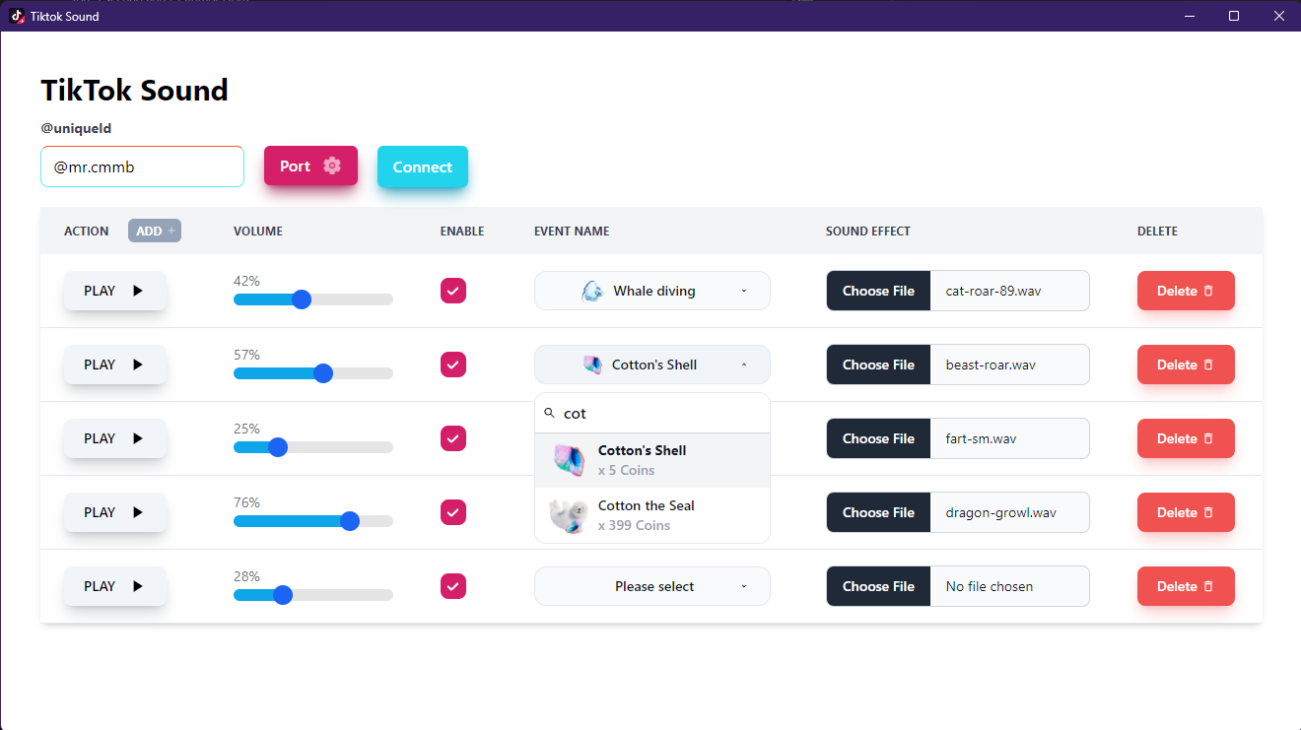This screenshot has height=730, width=1301.
Task: Click the gear icon on Port button
Action: [x=332, y=166]
